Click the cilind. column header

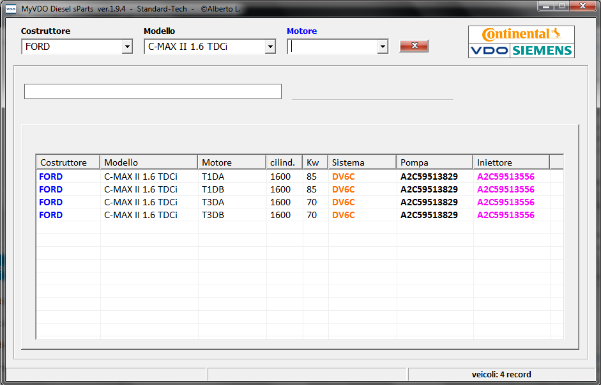(284, 162)
